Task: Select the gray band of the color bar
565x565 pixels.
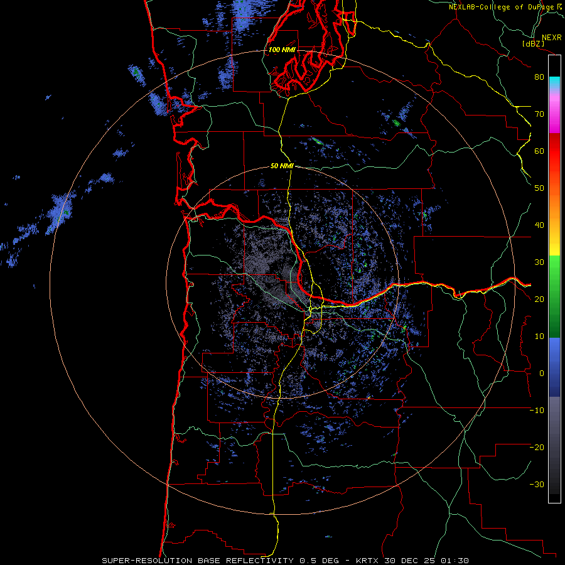Action: tap(554, 418)
